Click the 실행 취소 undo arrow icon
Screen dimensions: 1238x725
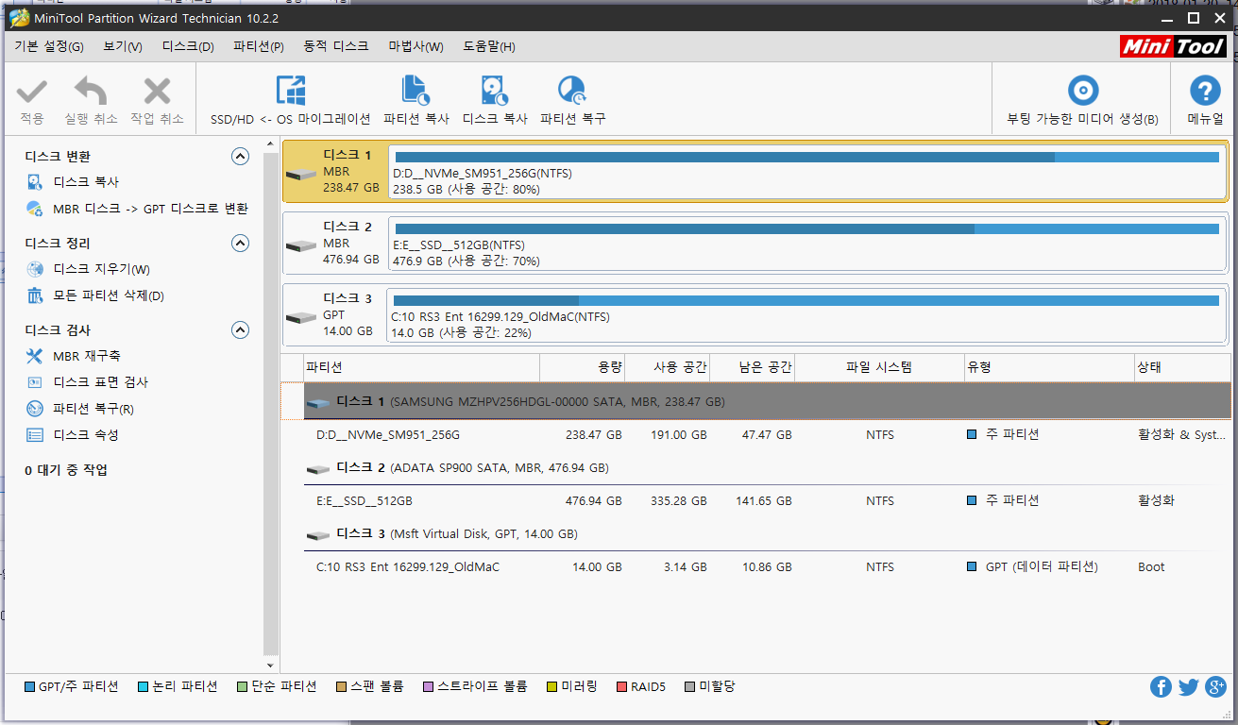click(91, 93)
